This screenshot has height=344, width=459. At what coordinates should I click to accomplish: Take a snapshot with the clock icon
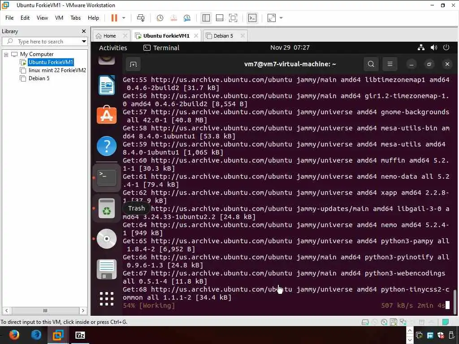coord(160,18)
